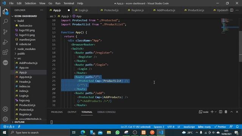This screenshot has width=242, height=136.
Task: Switch to the Register.js editor tab
Action: pos(137,10)
